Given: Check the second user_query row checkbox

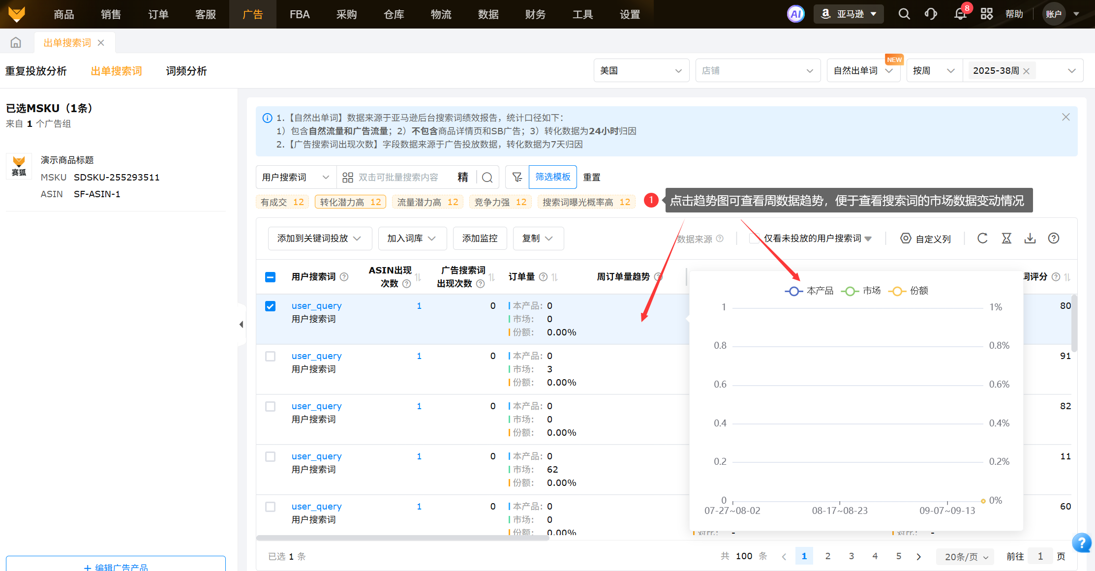Looking at the screenshot, I should coord(270,356).
